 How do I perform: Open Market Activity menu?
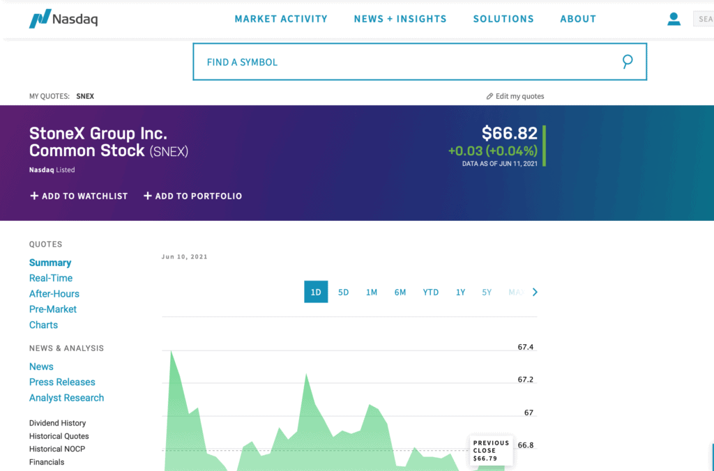coord(281,19)
